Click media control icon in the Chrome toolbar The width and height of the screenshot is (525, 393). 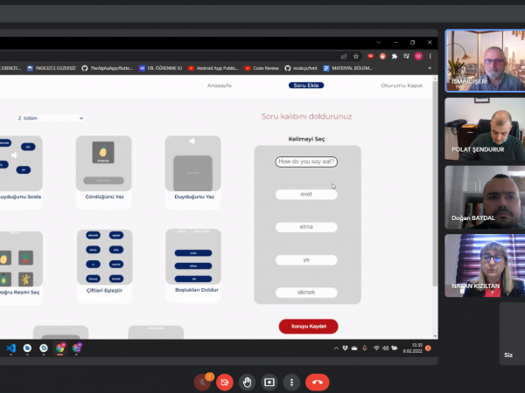tap(406, 56)
